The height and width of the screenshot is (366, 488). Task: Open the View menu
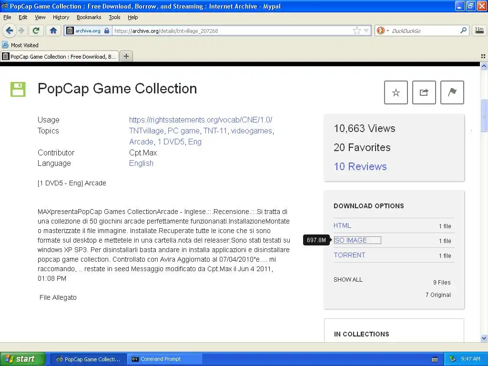(x=40, y=17)
